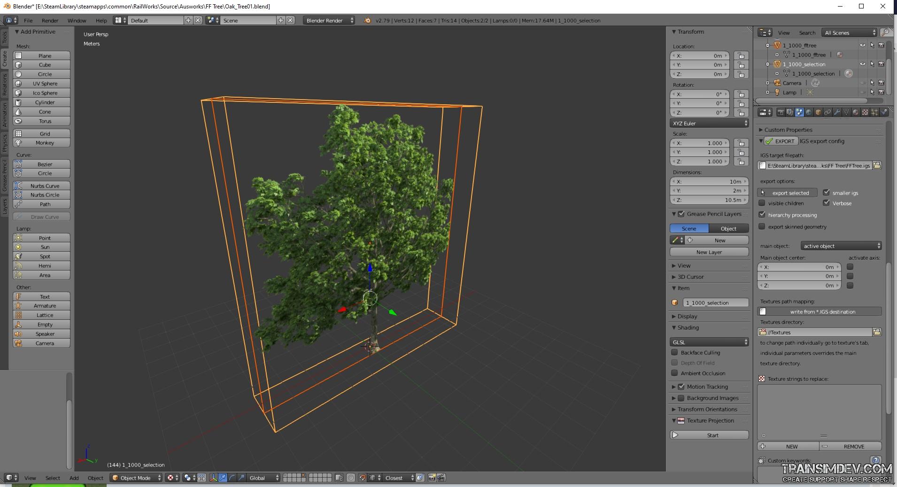Open the Render menu
The image size is (897, 487).
point(50,21)
